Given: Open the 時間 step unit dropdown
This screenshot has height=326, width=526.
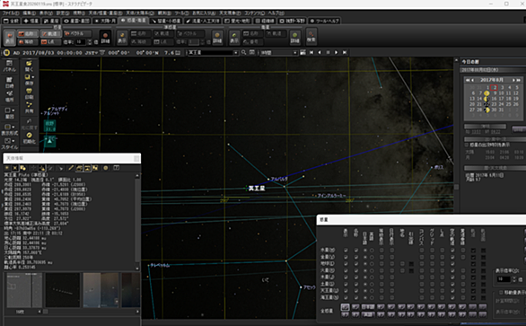Looking at the screenshot, I should coord(295,53).
